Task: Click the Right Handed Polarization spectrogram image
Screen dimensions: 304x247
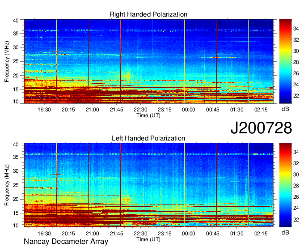Action: point(149,61)
